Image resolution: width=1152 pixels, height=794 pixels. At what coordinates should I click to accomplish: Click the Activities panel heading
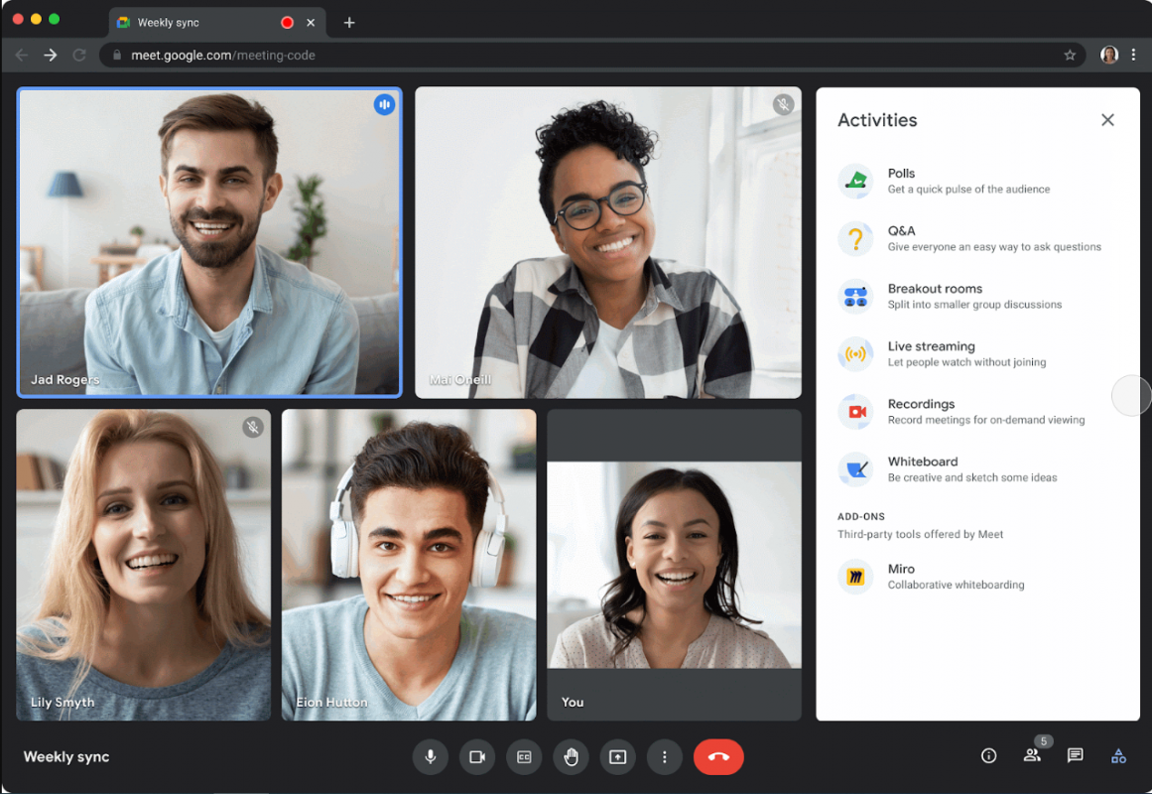(877, 120)
